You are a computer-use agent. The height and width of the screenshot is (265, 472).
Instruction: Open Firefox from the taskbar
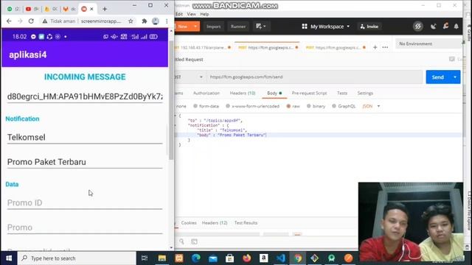coord(247,258)
